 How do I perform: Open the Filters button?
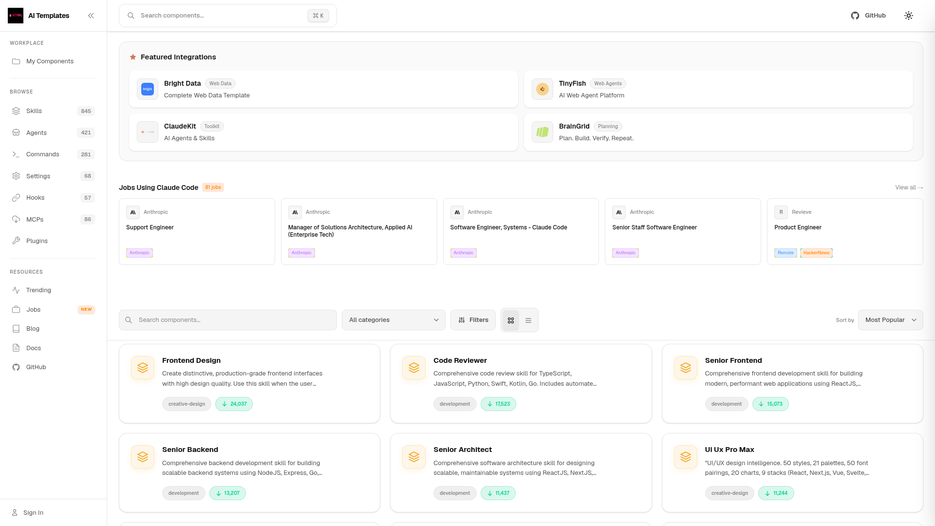(473, 320)
